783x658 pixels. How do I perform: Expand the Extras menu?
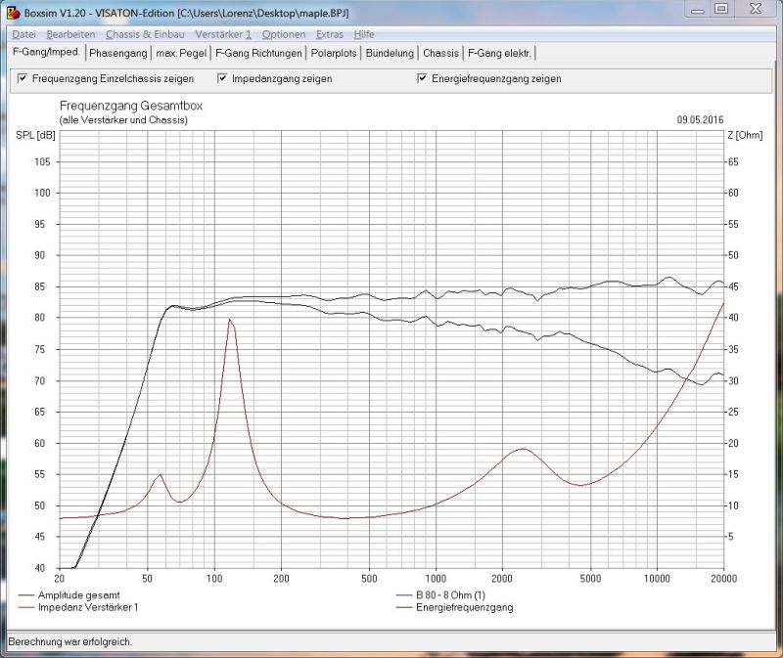tap(330, 34)
